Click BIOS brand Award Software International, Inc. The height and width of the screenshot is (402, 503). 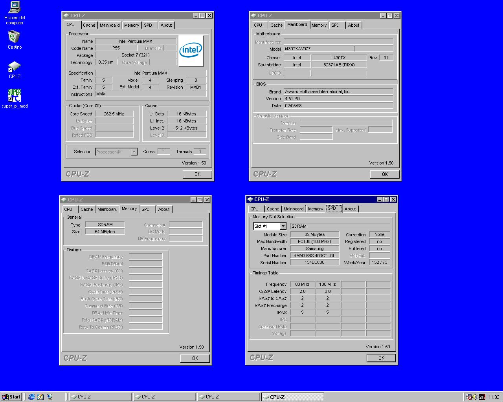[x=338, y=91]
